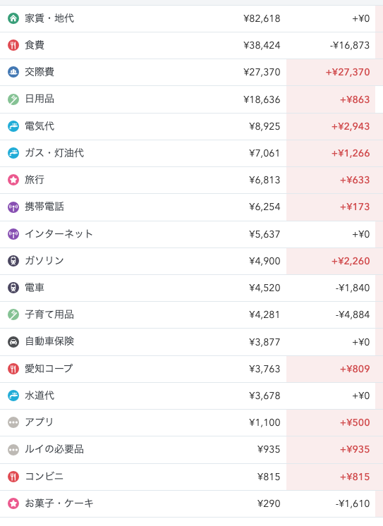Viewport: 383px width, 526px height.
Task: Open the ガス・灯油代 category
Action: coord(191,153)
